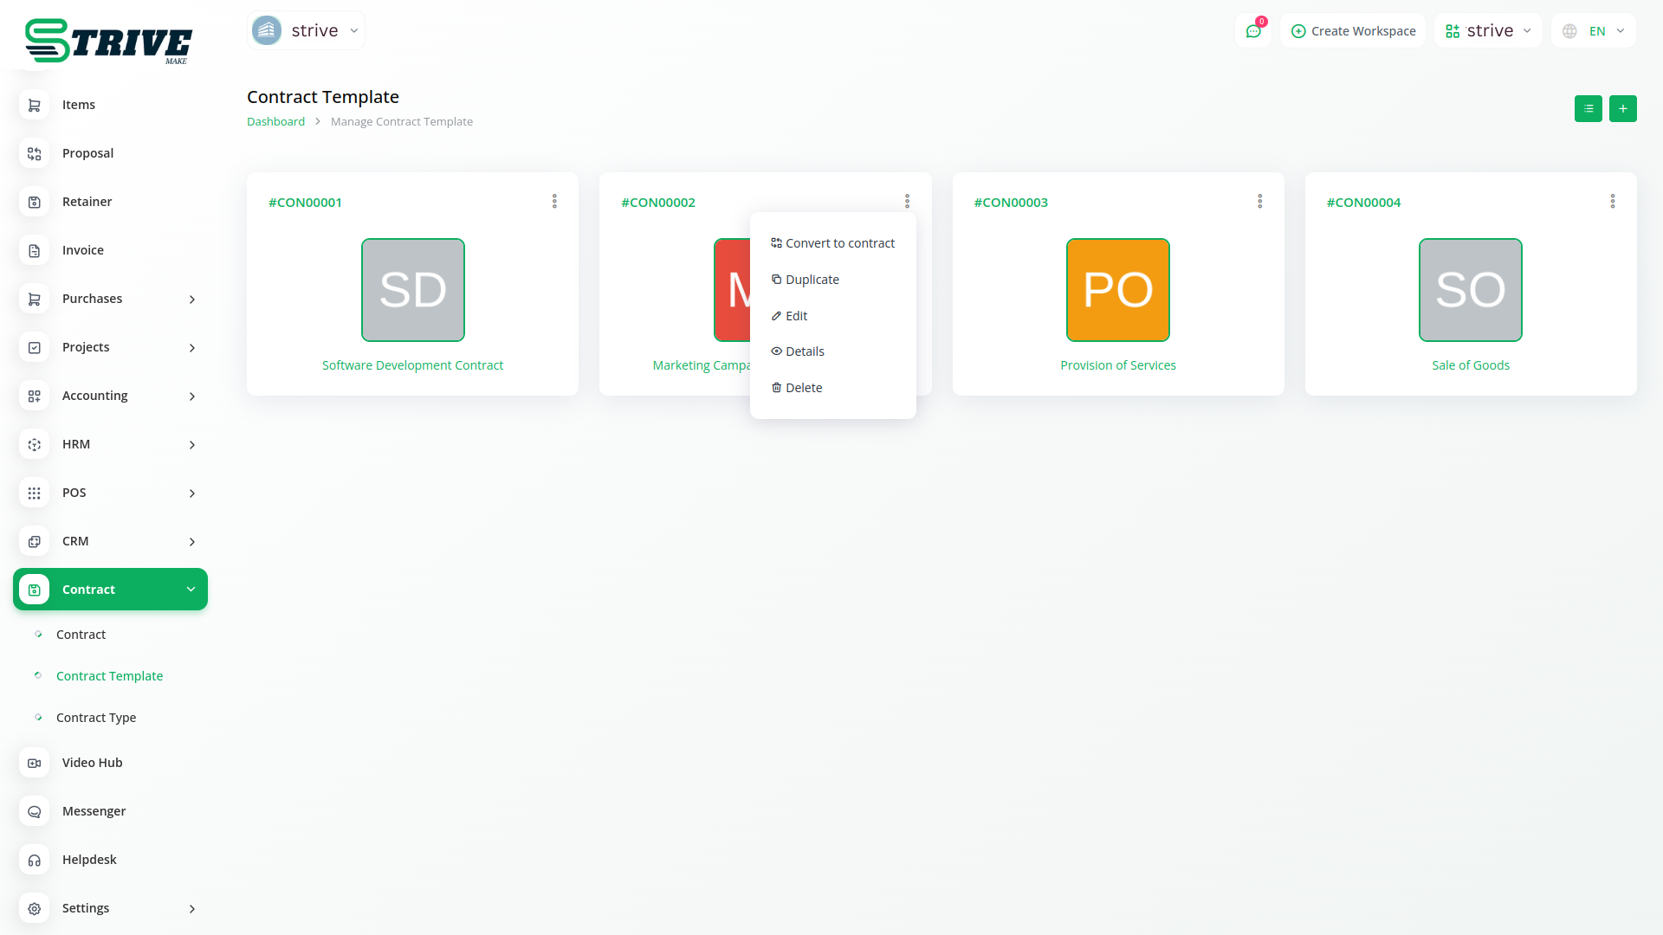
Task: Open the chat messages notification icon
Action: [x=1252, y=31]
